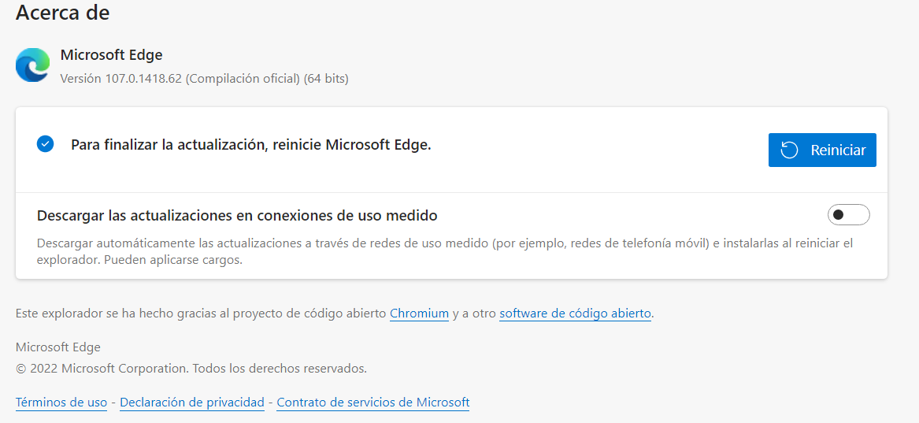Click the blue update checkmark icon
This screenshot has height=423, width=919.
click(45, 144)
